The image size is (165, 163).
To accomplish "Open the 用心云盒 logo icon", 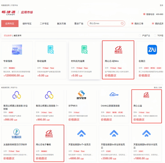I will 146,95.
